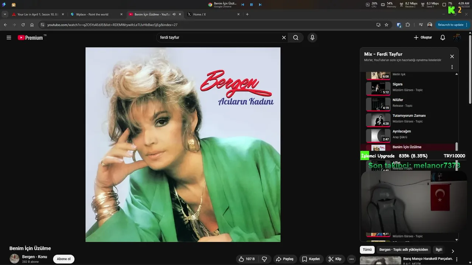Switch to the Home / X tab
Image resolution: width=472 pixels, height=265 pixels.
tap(214, 14)
